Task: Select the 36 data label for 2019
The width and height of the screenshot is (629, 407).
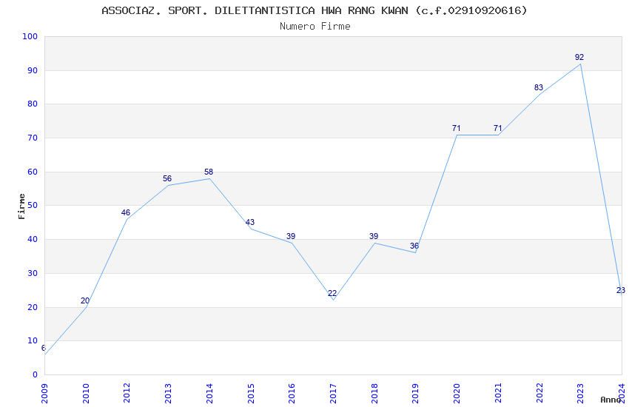Action: 414,246
